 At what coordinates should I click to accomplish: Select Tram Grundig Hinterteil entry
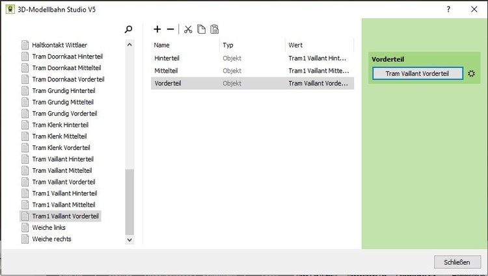(x=64, y=91)
